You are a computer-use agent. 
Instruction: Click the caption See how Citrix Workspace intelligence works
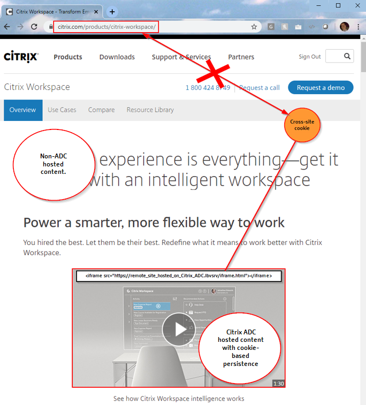[179, 398]
